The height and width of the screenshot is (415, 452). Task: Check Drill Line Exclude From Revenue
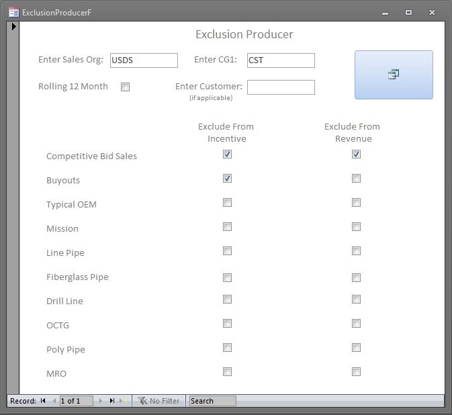[x=356, y=299]
